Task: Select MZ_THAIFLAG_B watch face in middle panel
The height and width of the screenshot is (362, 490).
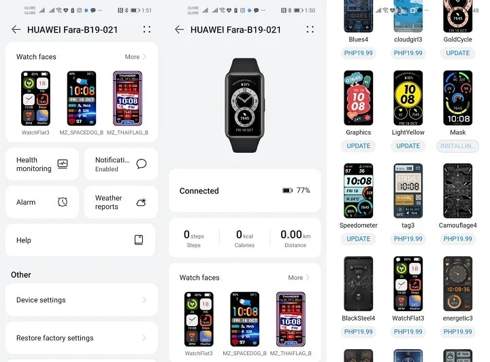Action: pyautogui.click(x=291, y=319)
